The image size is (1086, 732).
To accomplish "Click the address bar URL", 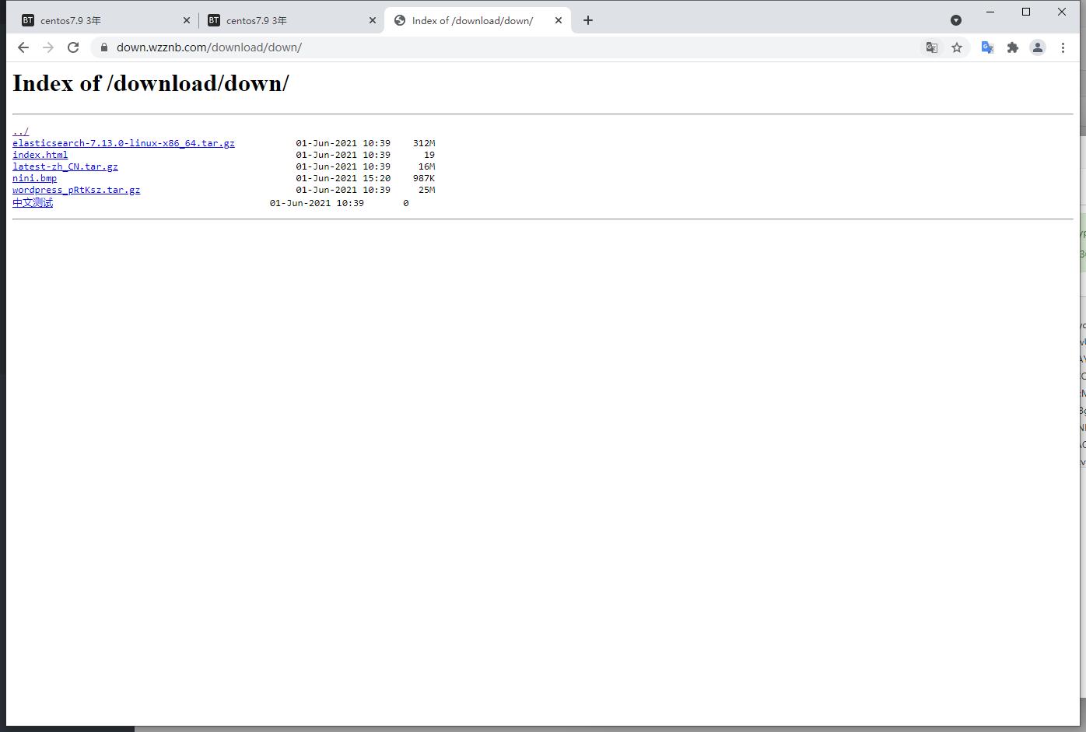I will (x=209, y=47).
